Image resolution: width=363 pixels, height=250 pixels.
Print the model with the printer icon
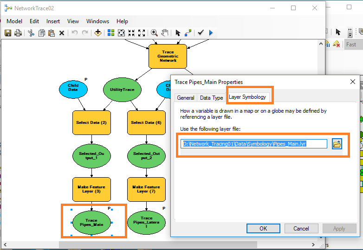click(x=18, y=33)
